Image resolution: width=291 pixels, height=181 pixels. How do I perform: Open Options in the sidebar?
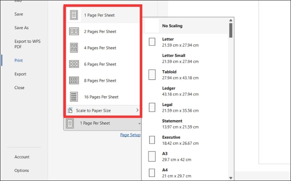tap(21, 171)
